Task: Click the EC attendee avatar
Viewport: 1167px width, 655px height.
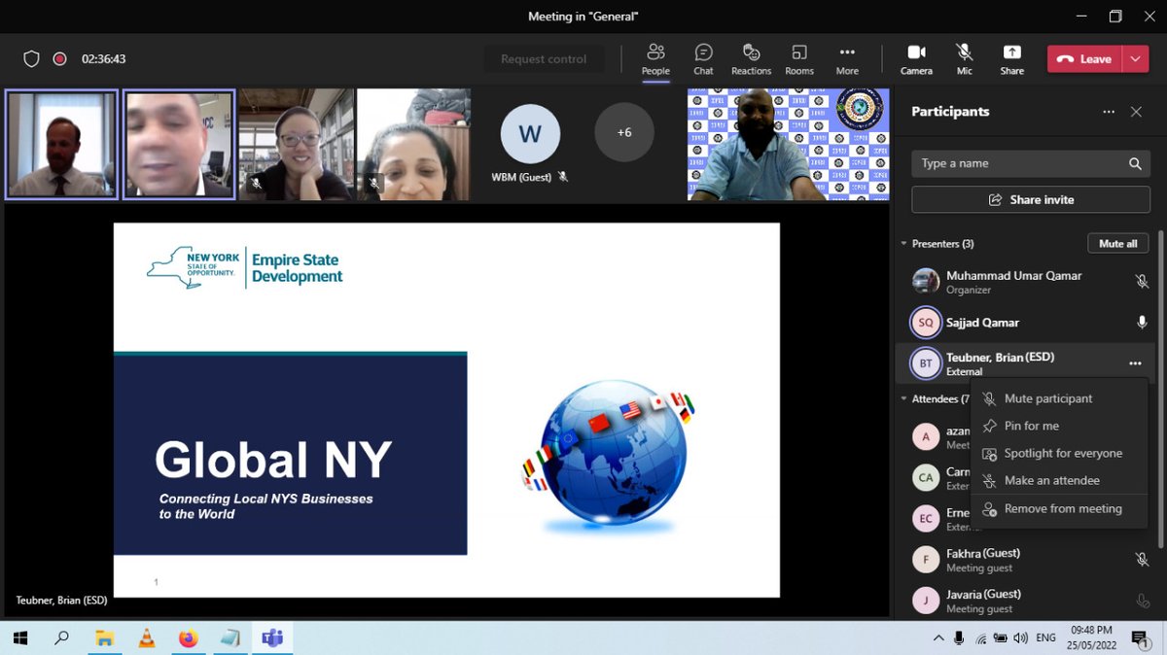Action: pyautogui.click(x=926, y=518)
